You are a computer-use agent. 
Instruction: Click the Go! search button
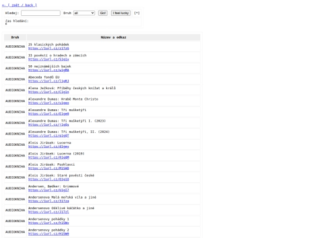103,13
